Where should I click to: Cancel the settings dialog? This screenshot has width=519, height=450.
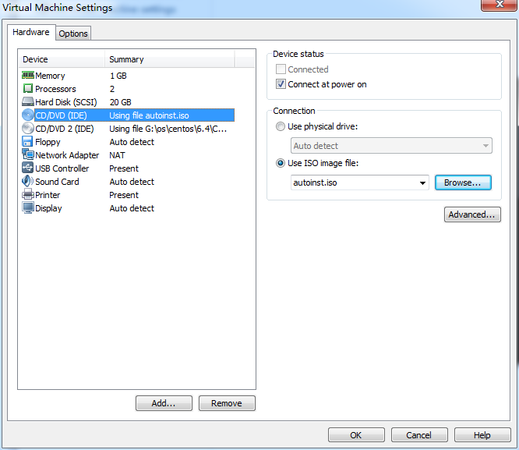419,434
